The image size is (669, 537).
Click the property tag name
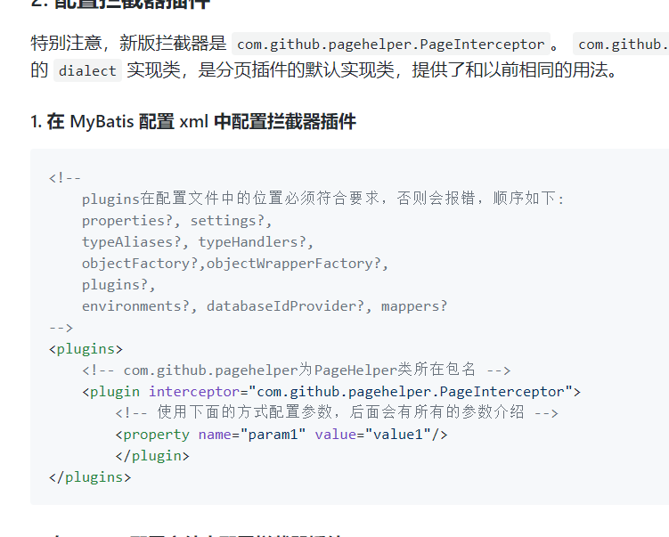click(x=156, y=435)
